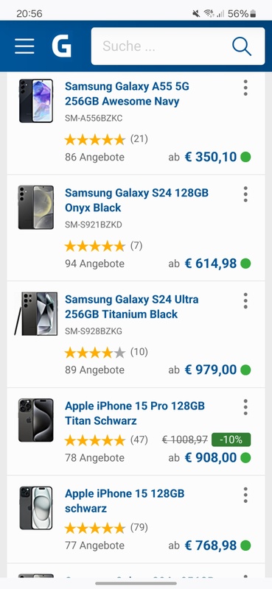Open three-dot menu for Galaxy A55 5G
The height and width of the screenshot is (589, 272).
[245, 88]
